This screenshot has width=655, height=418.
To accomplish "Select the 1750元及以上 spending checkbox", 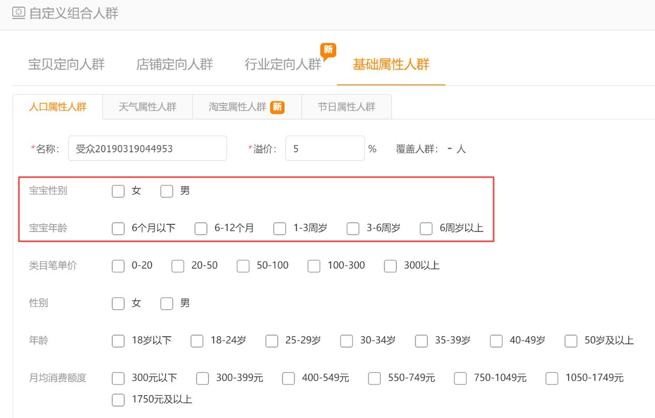I will [x=117, y=399].
